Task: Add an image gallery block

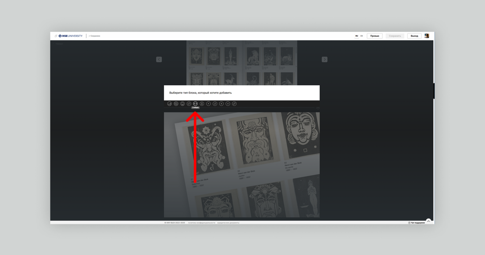Action: tap(176, 104)
